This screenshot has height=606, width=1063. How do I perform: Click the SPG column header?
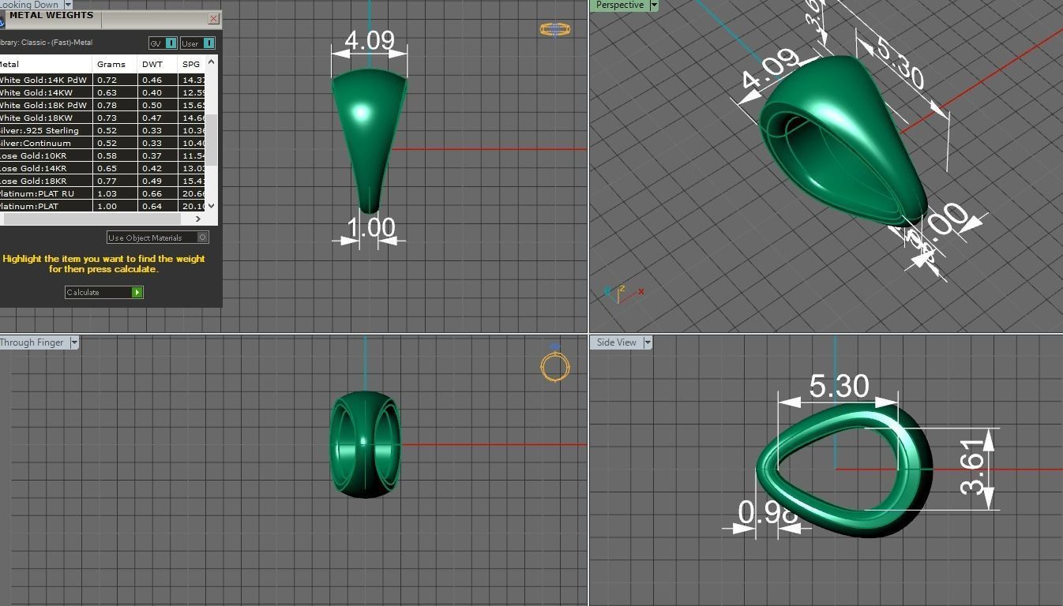coord(192,64)
